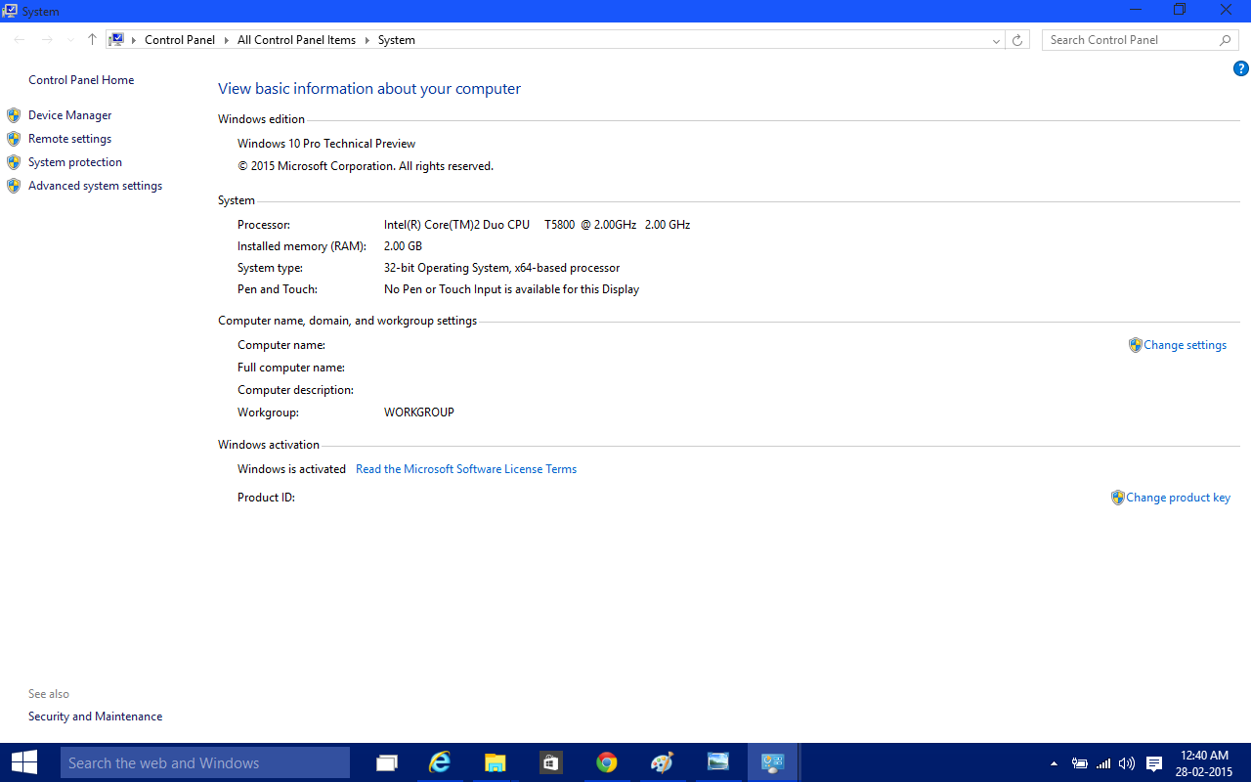Open Paint from the taskbar
The width and height of the screenshot is (1251, 782).
pos(662,762)
